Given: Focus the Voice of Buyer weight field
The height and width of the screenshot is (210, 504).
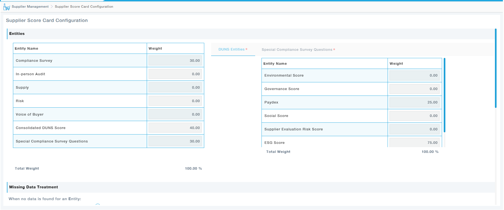Looking at the screenshot, I should pos(175,114).
